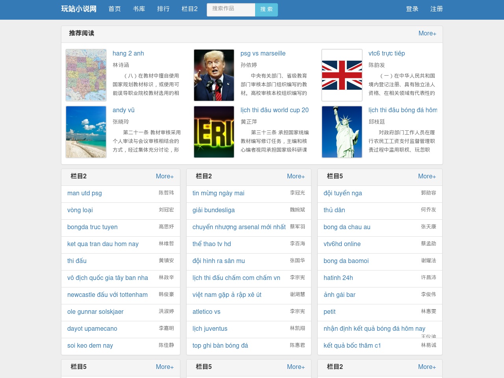Open the ole gunnar solskjaer link
504x378 pixels.
(x=95, y=312)
